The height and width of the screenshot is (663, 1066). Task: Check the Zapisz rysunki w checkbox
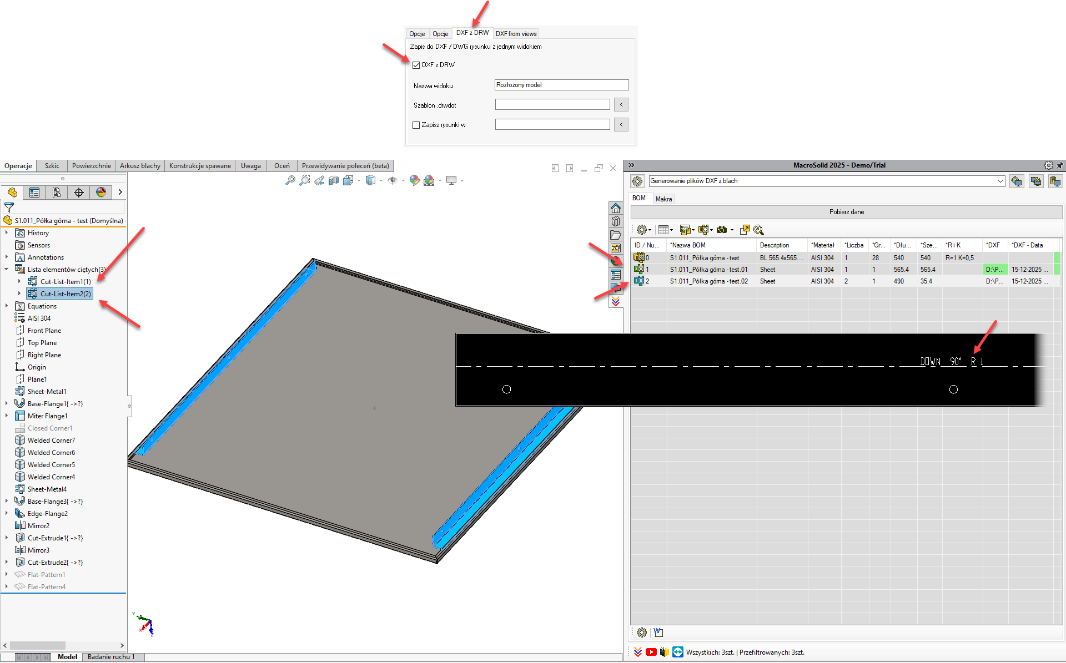coord(416,125)
